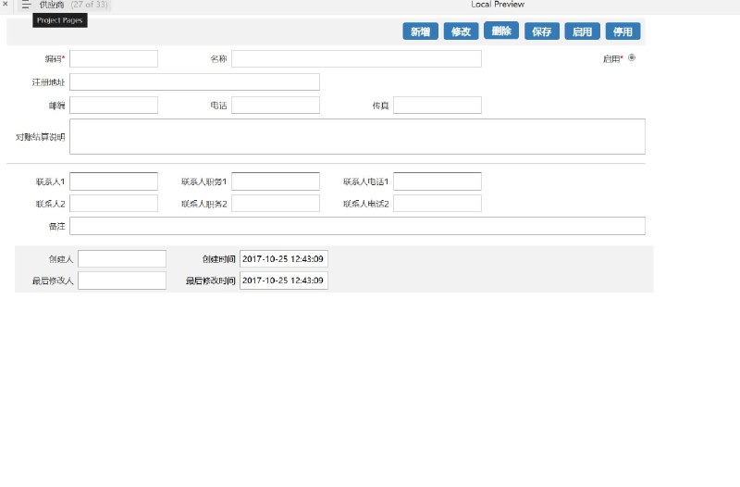Click the 新增 button
This screenshot has width=740, height=487.
(420, 31)
